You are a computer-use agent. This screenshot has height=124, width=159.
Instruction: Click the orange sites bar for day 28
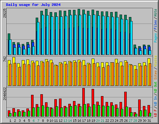(136, 77)
